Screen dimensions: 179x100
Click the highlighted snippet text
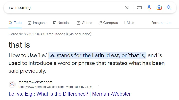coord(97,55)
